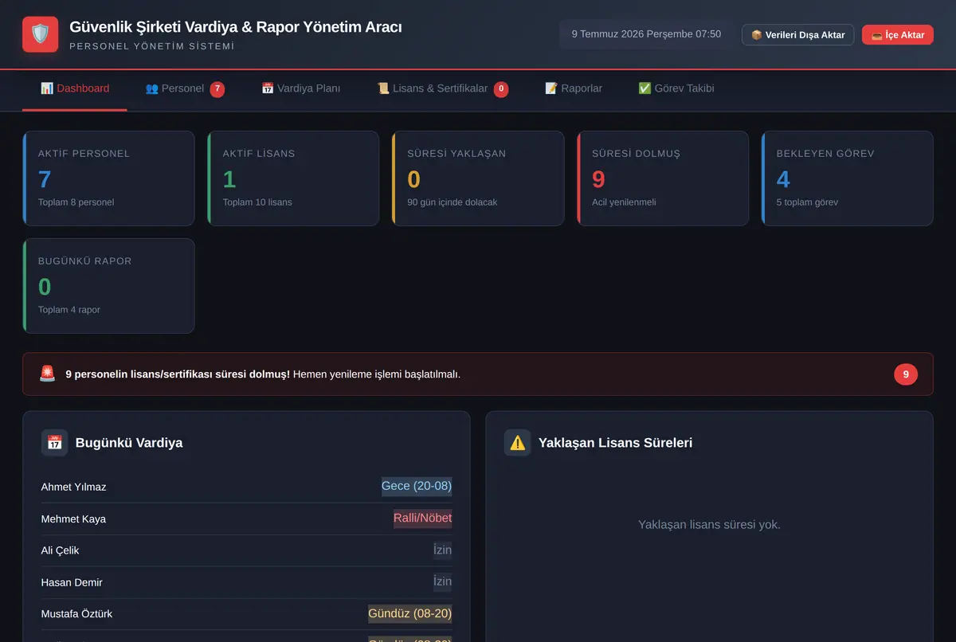Image resolution: width=956 pixels, height=642 pixels.
Task: Open the Vardiya Planı tab
Action: (300, 89)
